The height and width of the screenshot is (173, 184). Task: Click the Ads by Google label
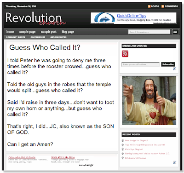(x=86, y=165)
